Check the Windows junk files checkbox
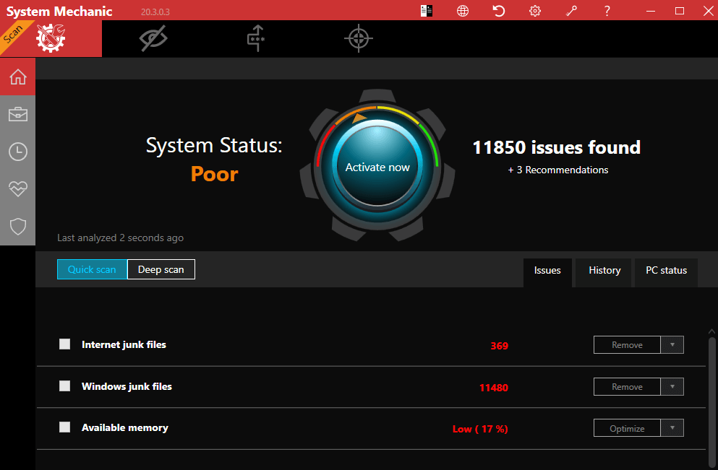Viewport: 718px width, 470px height. 65,386
